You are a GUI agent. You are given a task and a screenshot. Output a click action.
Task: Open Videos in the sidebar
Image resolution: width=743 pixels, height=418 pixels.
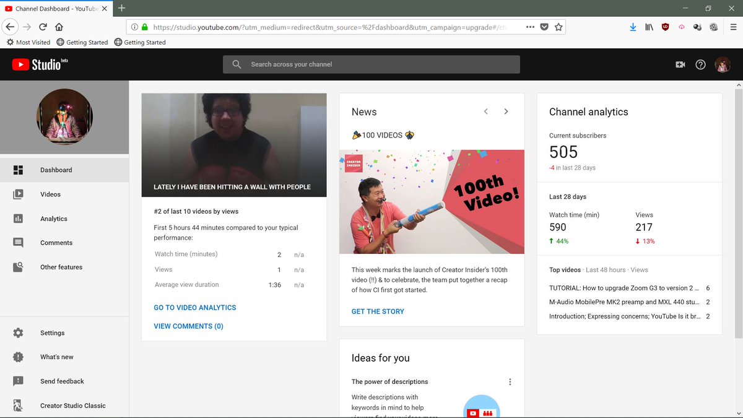pos(64,194)
